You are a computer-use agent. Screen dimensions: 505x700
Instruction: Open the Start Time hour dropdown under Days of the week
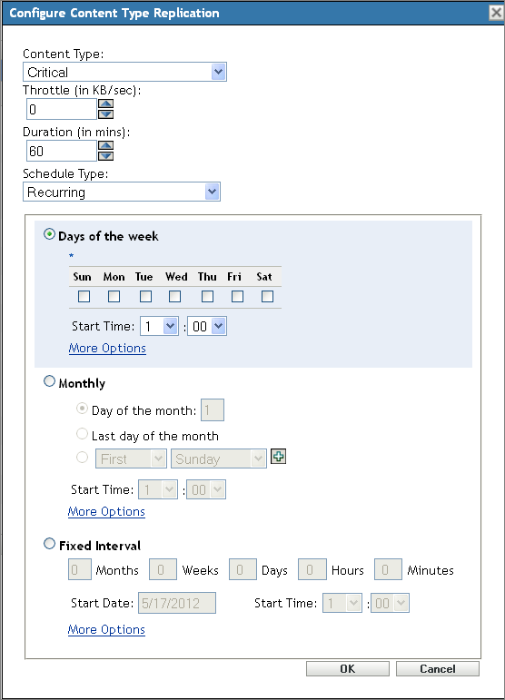pos(160,326)
